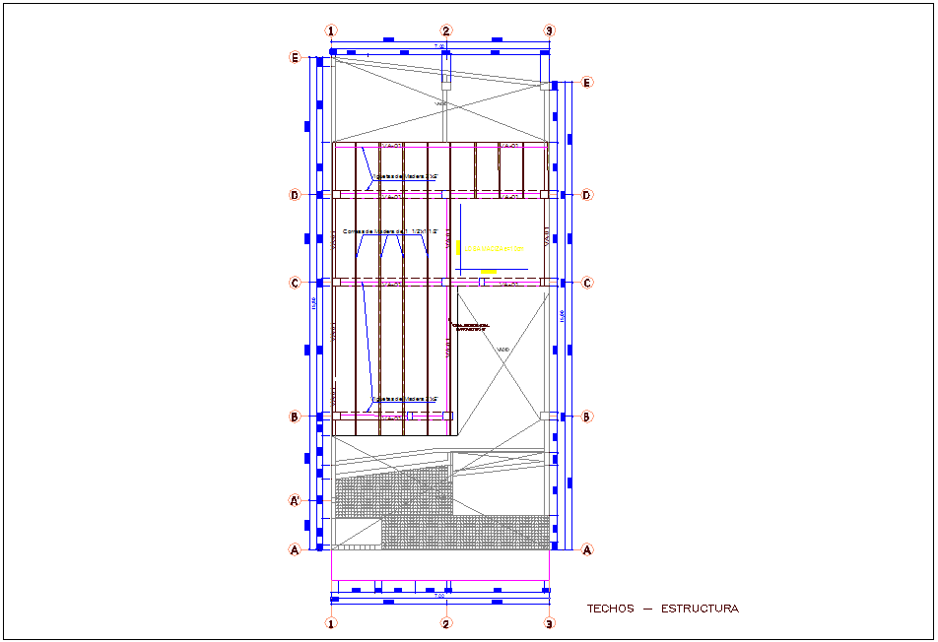Click axis bubble E on left edge
This screenshot has height=642, width=938.
click(x=295, y=59)
